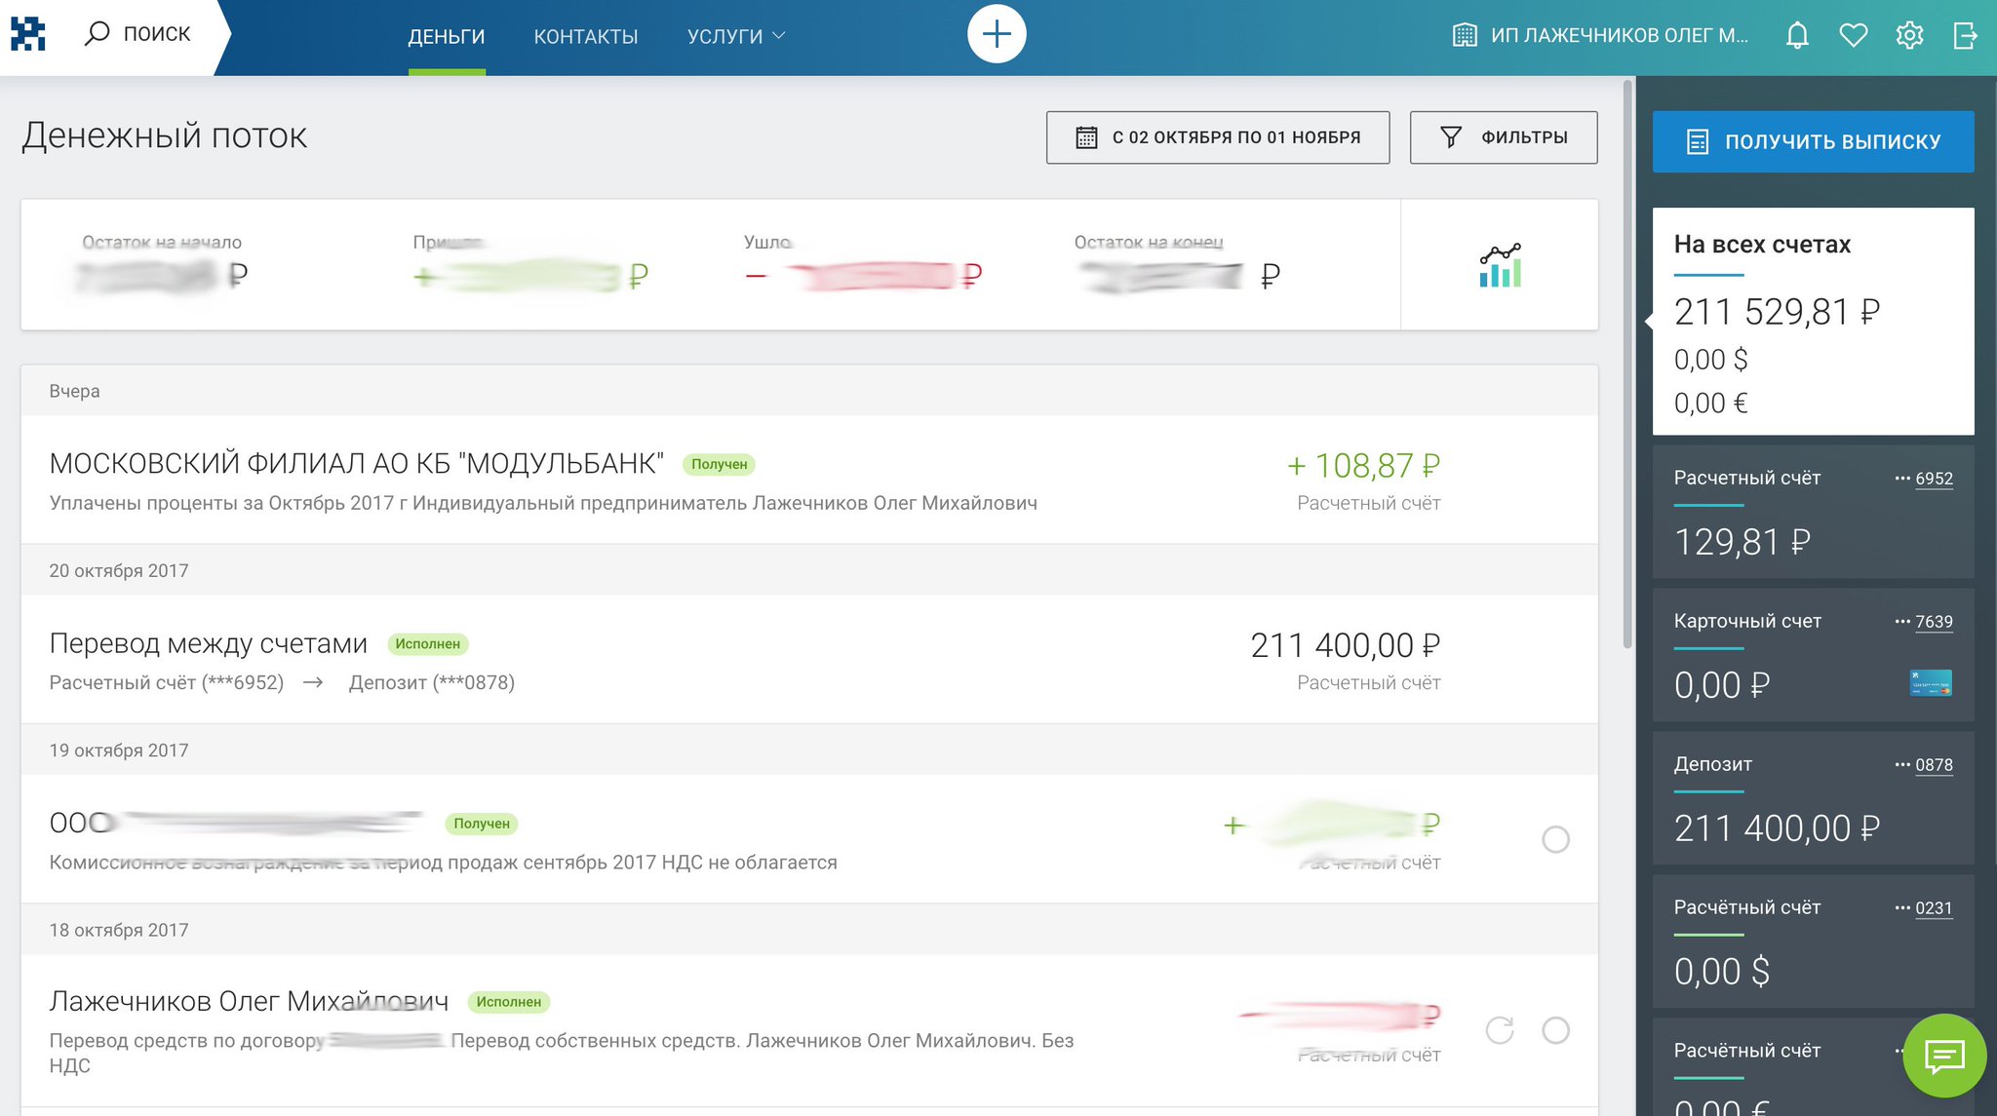Open the notifications bell

1797,36
